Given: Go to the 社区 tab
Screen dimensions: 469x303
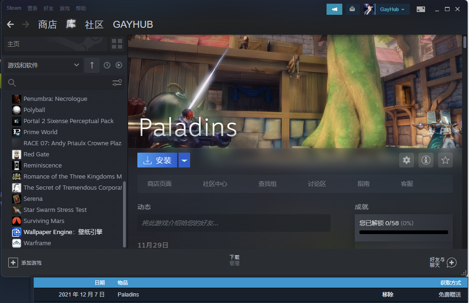Looking at the screenshot, I should point(94,25).
